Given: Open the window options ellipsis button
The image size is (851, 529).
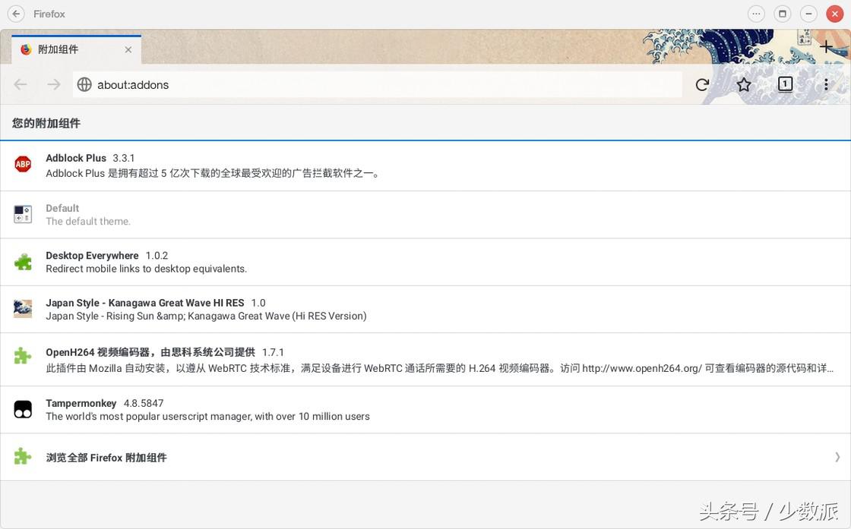Looking at the screenshot, I should point(756,14).
